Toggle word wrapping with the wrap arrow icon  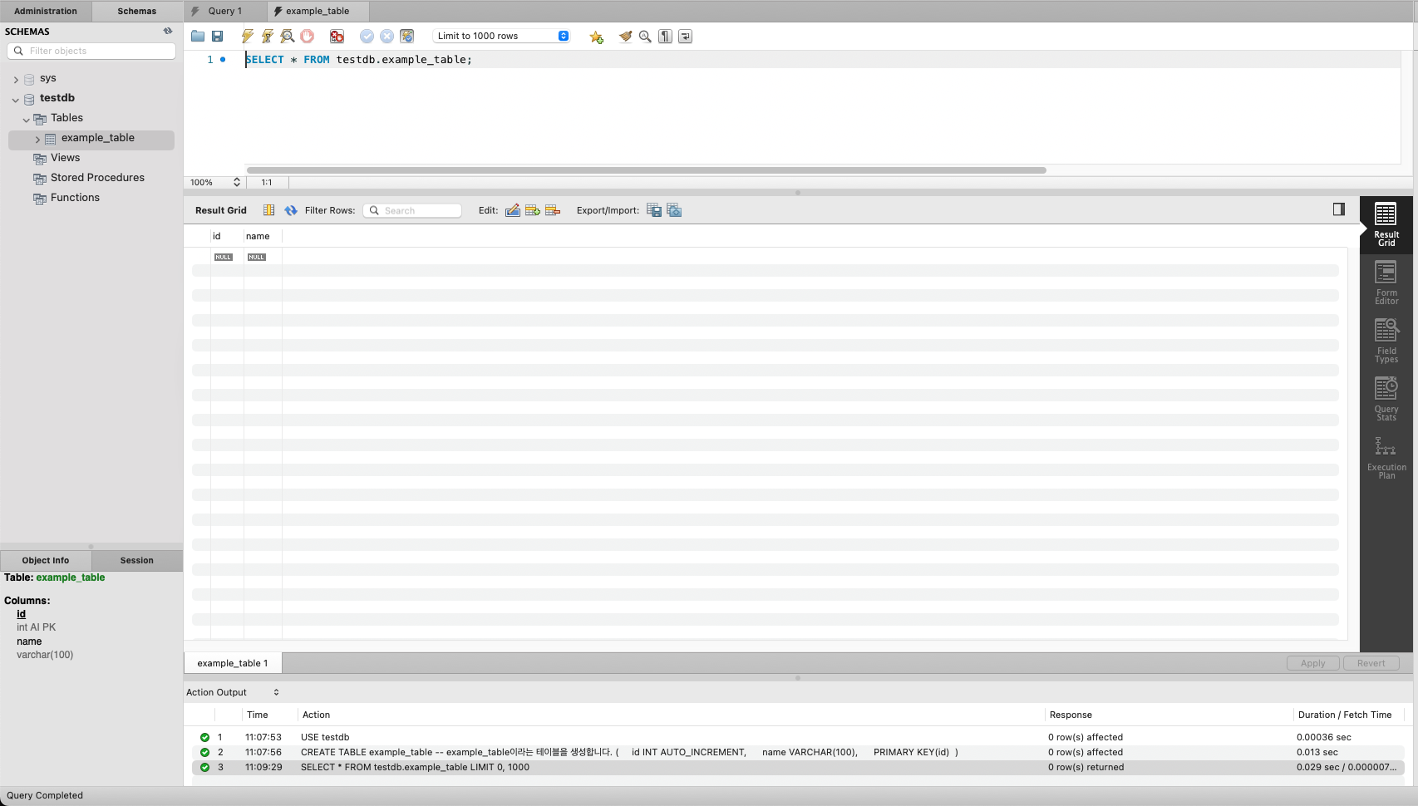point(685,37)
